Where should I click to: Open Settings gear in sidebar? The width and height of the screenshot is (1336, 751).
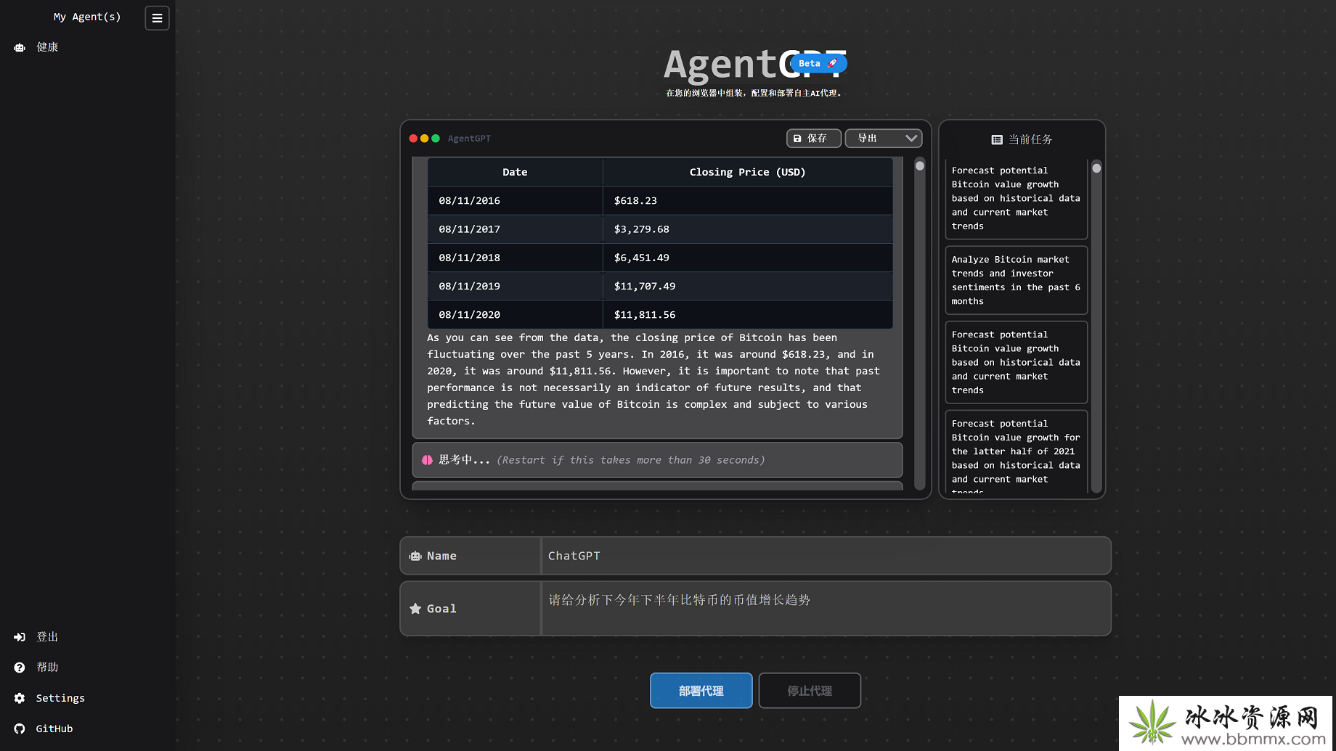coord(20,698)
